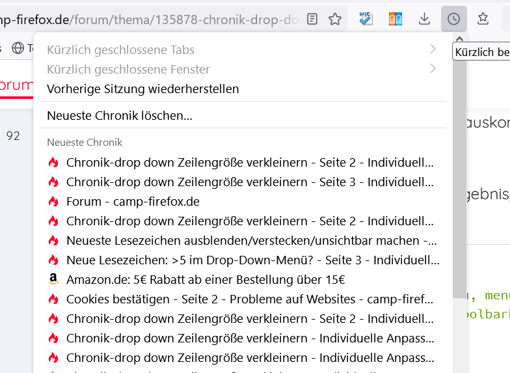Open Chronik-drop down Zeilengröße - Seite 3 entry
The height and width of the screenshot is (373, 510).
(251, 182)
